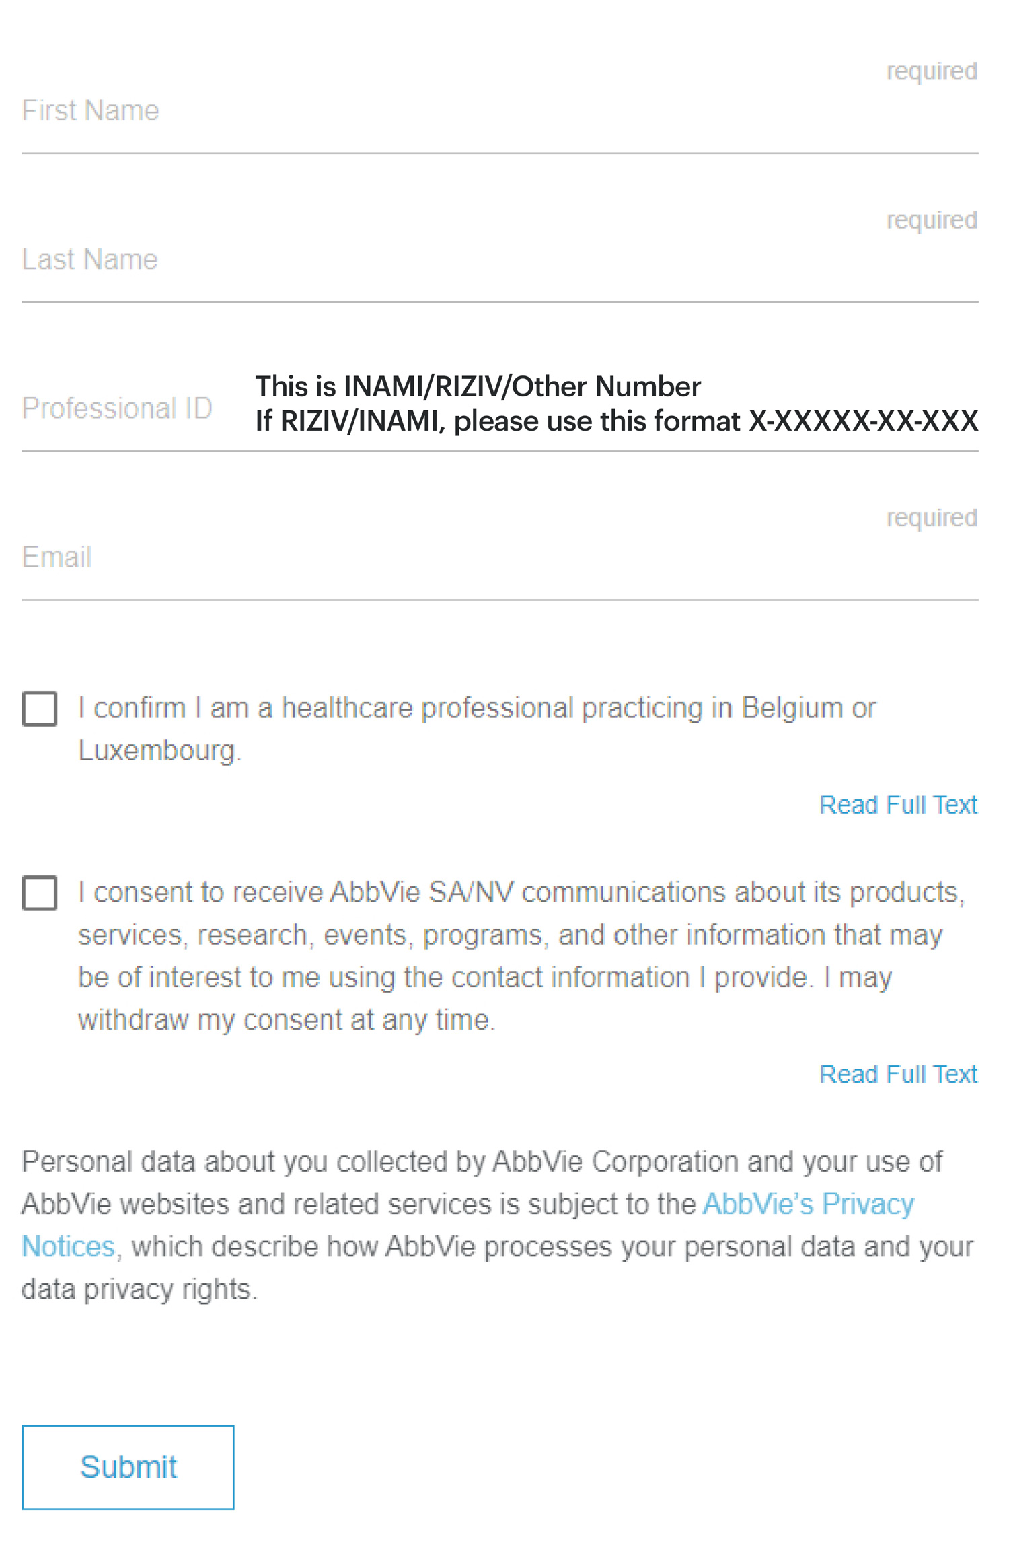Open the AbbVie's Privacy Notices link

(x=807, y=1204)
